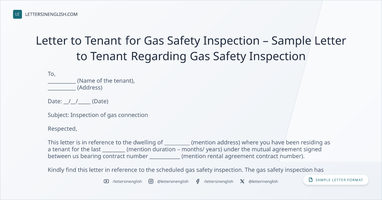The height and width of the screenshot is (200, 382).
Task: Click the rental agreement contract number blank
Action: tap(165, 157)
